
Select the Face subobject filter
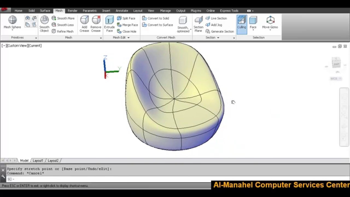point(253,22)
